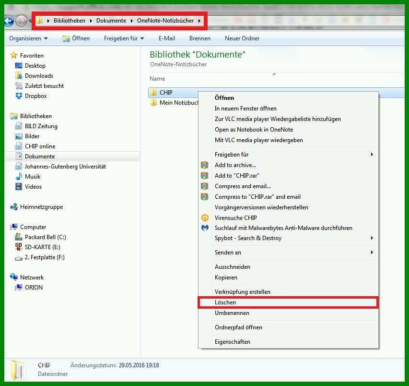Choose Ordnerpfad öffnen in the context menu
This screenshot has height=386, width=409.
pos(288,327)
